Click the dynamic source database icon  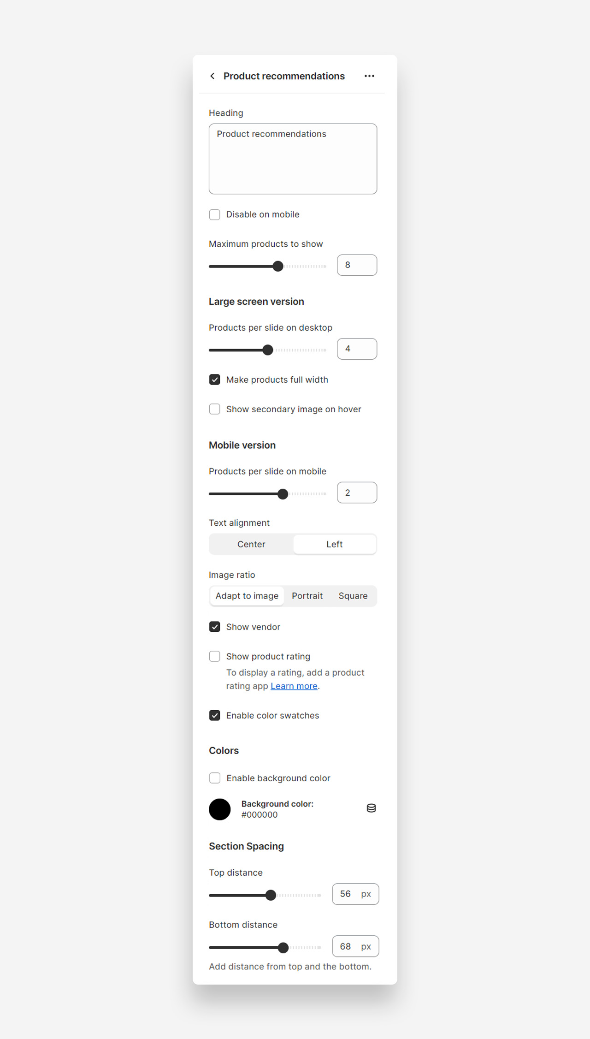[x=371, y=808]
